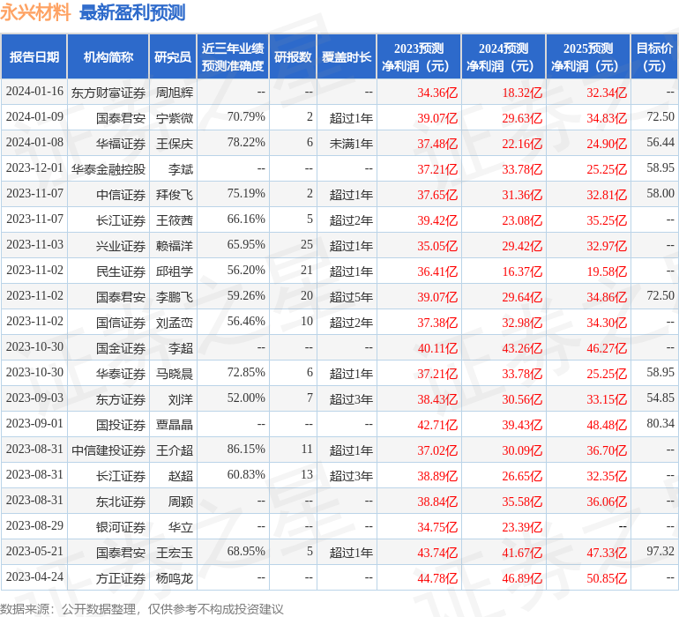Screen dimensions: 679x617
Task: Click the 永兴材料 title text
Action: point(35,12)
